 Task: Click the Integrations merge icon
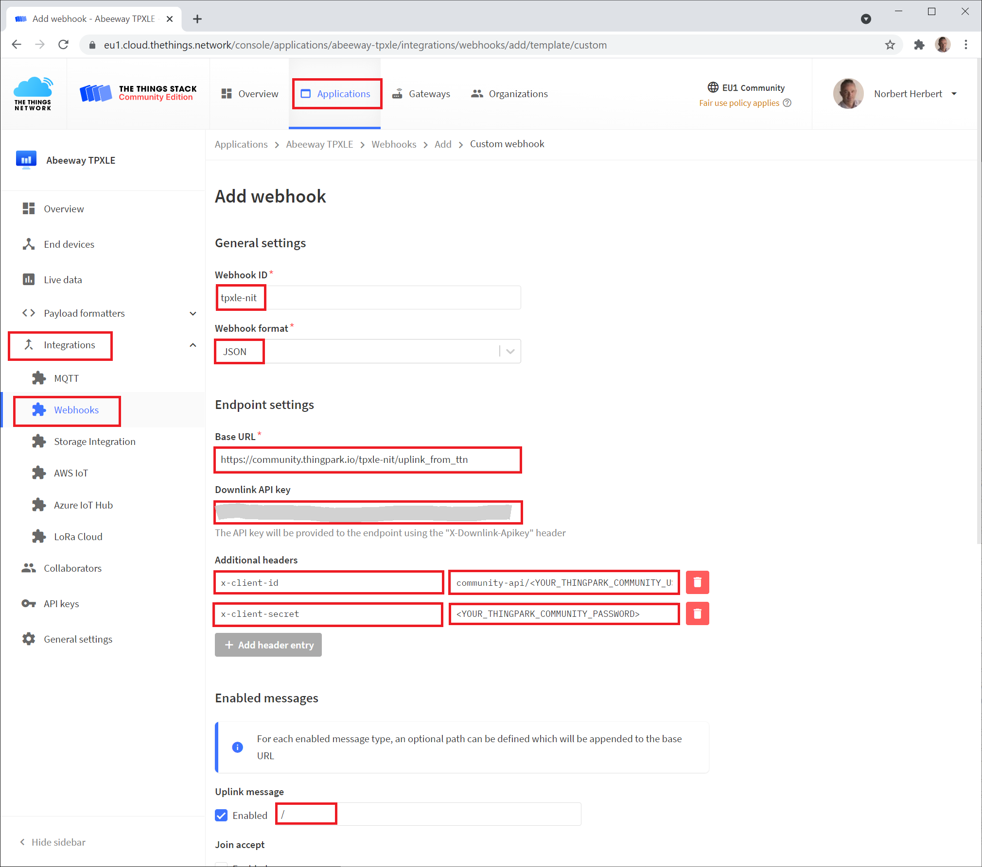click(x=29, y=345)
